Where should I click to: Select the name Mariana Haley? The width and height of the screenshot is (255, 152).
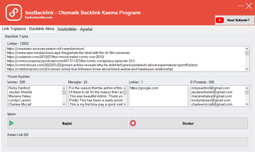click(x=19, y=96)
